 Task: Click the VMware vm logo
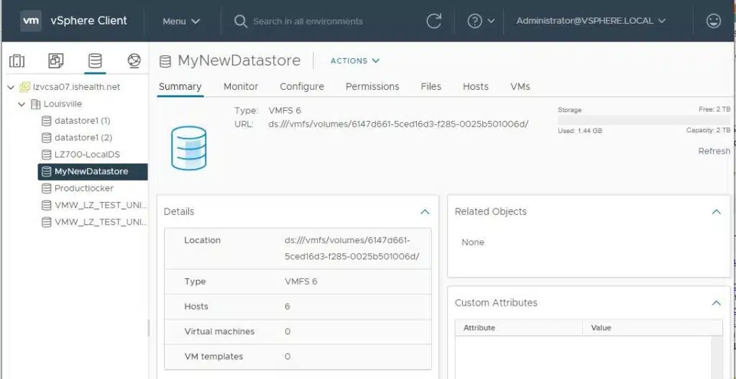pos(30,21)
